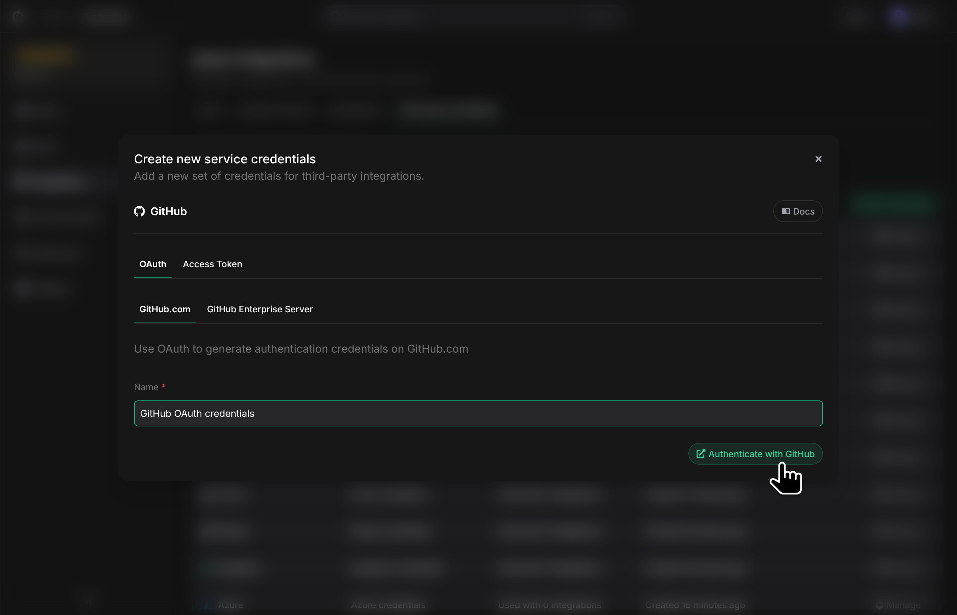This screenshot has width=957, height=615.
Task: Select the GitHub.com tab
Action: 165,309
